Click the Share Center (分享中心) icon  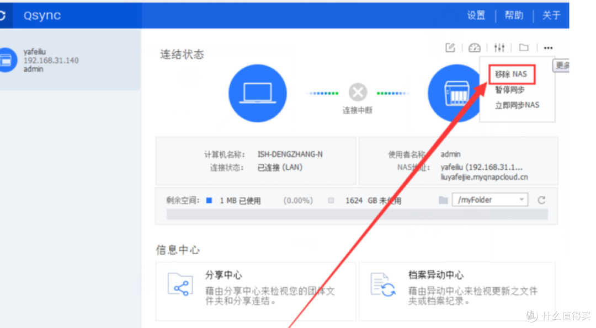(180, 284)
